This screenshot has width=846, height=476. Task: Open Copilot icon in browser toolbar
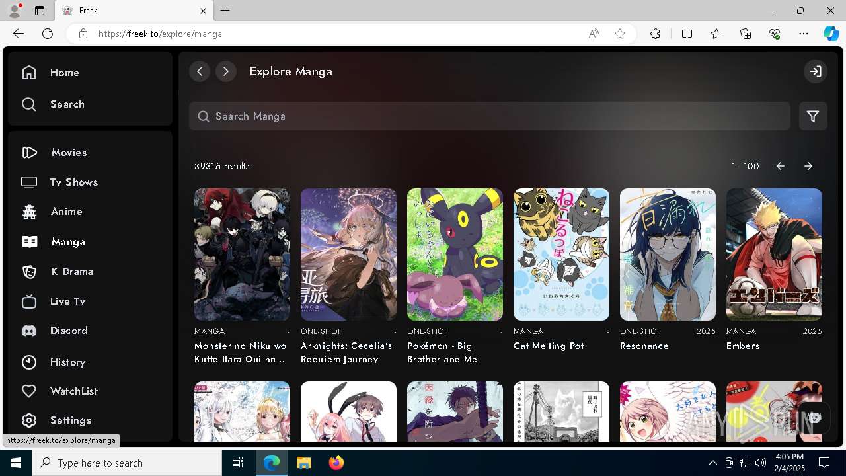831,34
